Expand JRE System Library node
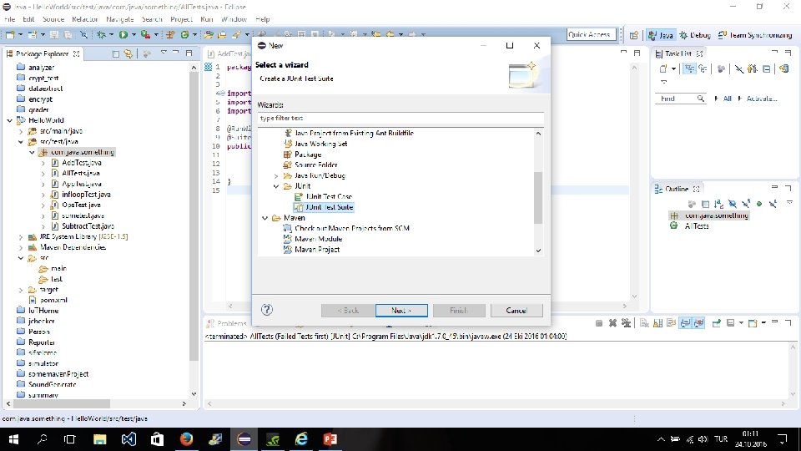Image resolution: width=801 pixels, height=451 pixels. [x=21, y=237]
